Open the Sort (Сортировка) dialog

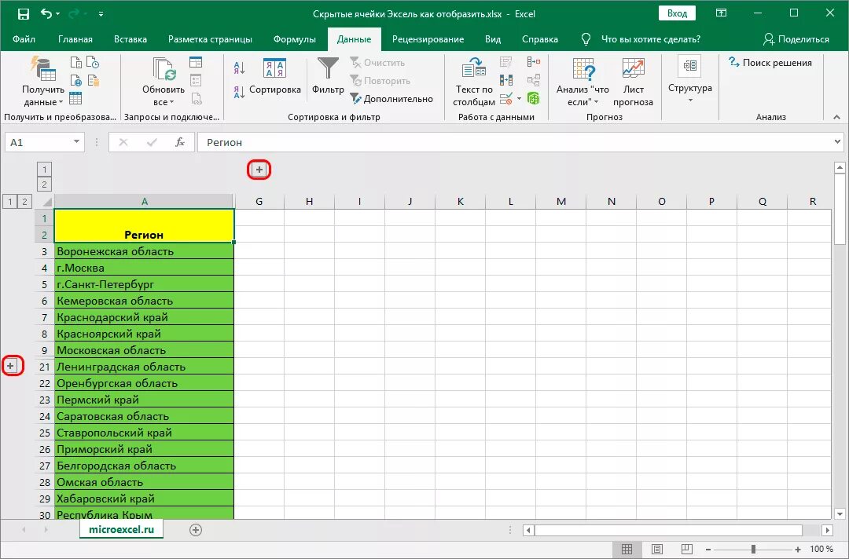[x=275, y=77]
